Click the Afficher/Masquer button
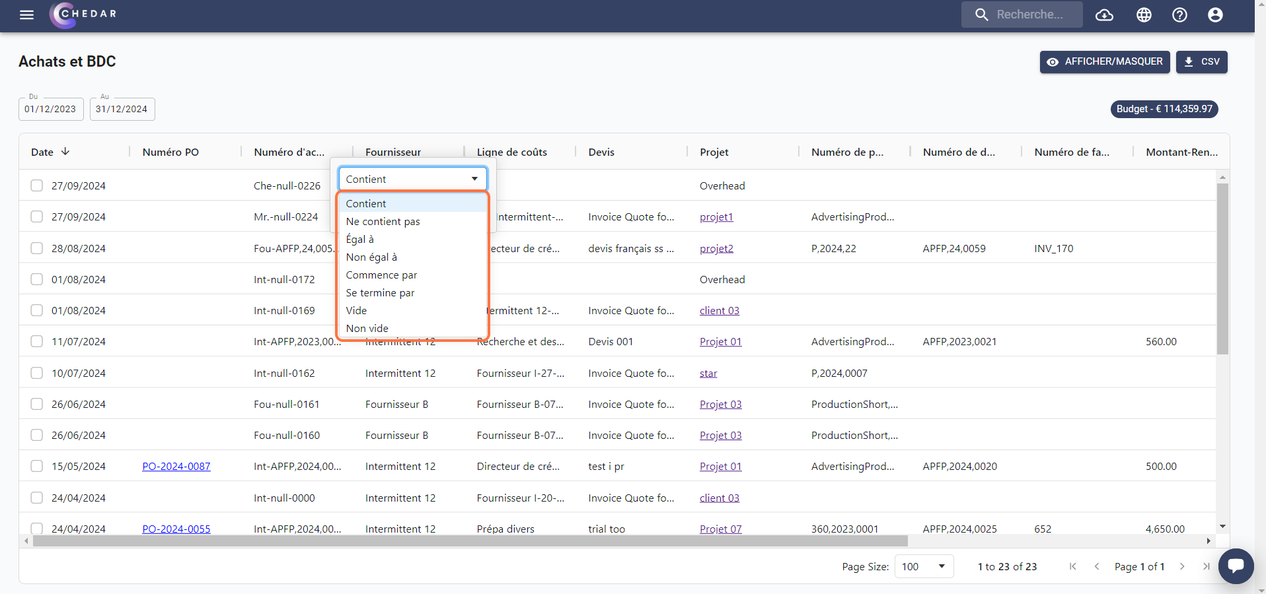 coord(1105,61)
